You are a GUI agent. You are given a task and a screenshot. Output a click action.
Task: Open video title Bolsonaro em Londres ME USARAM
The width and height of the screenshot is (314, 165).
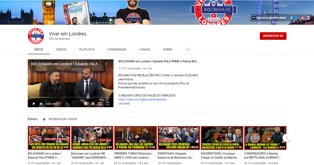[90, 155]
